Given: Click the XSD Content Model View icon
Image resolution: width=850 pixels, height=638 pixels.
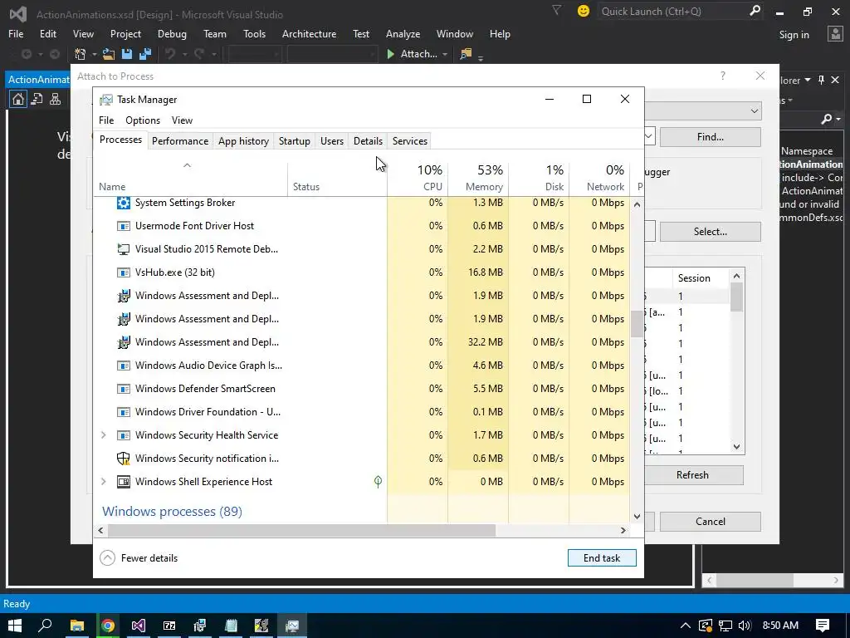Looking at the screenshot, I should click(x=37, y=99).
